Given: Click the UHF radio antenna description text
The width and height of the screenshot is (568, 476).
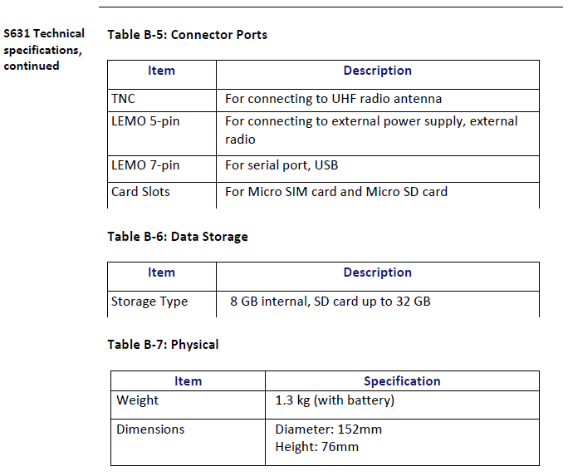Looking at the screenshot, I should (x=333, y=99).
